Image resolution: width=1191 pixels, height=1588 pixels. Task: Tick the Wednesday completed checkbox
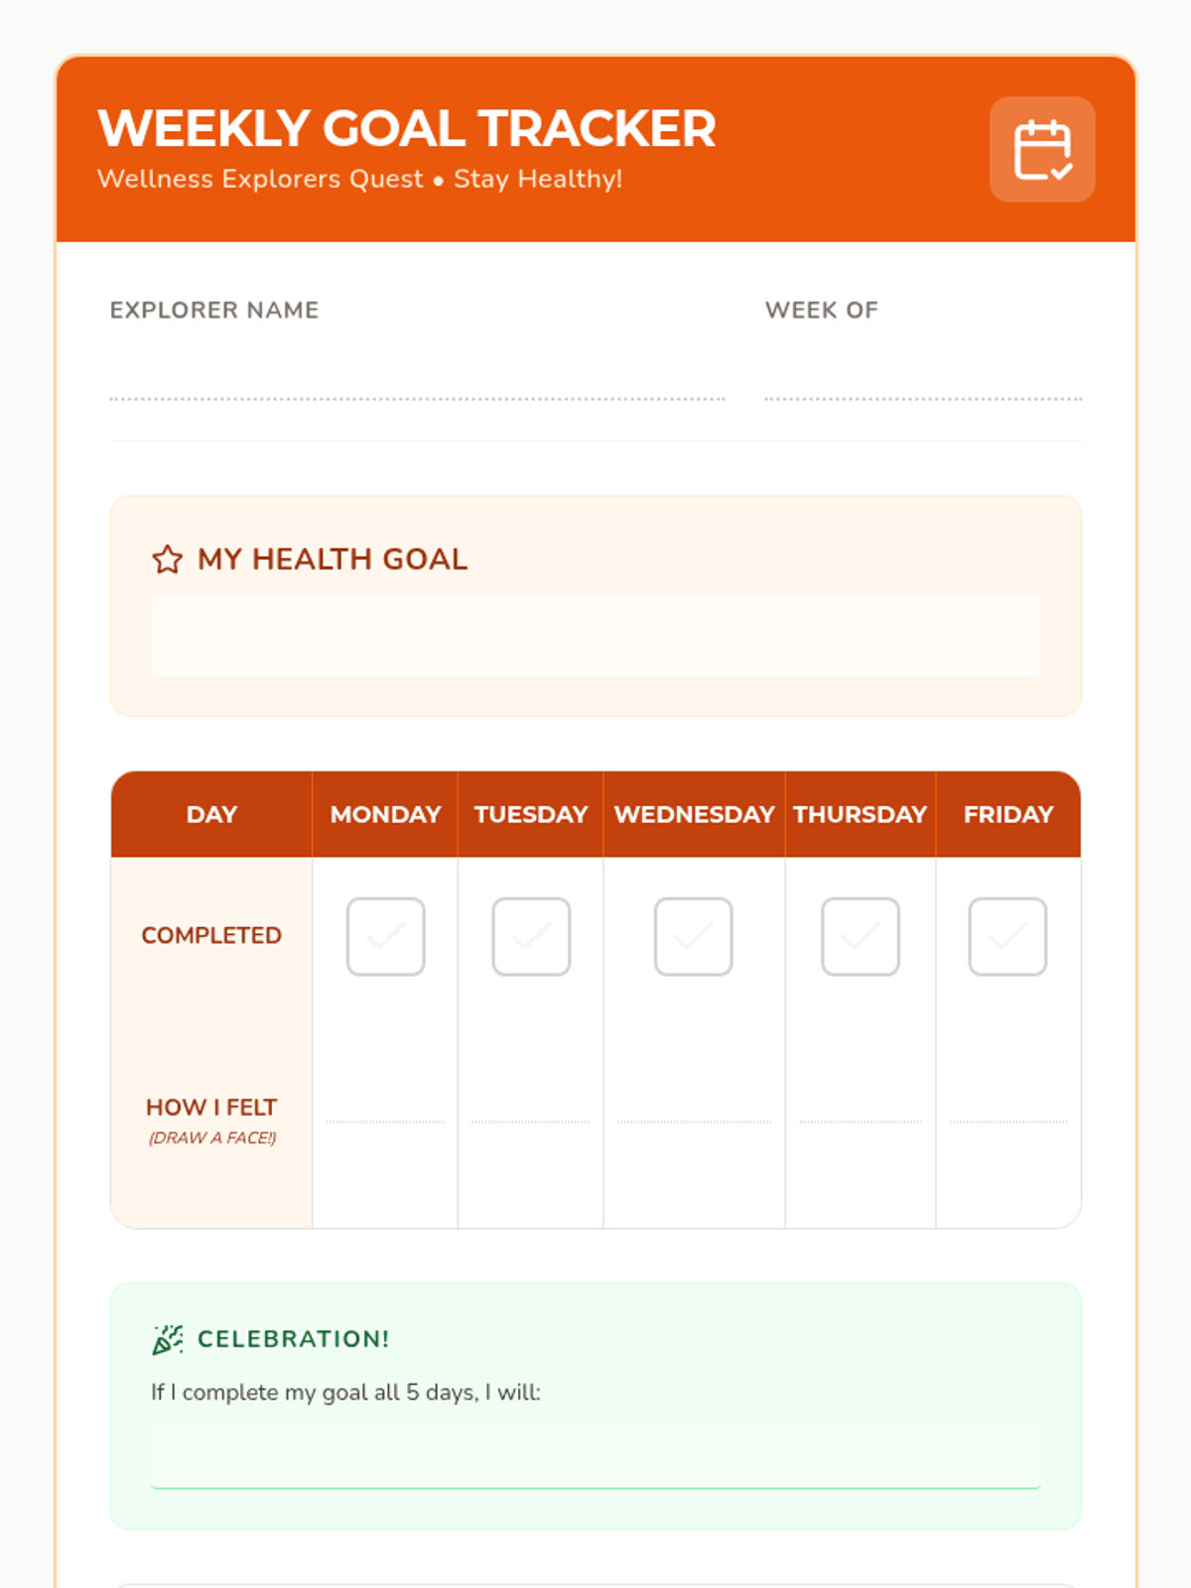click(x=694, y=937)
